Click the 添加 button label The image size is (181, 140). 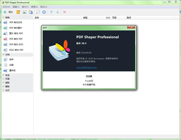[11, 12]
